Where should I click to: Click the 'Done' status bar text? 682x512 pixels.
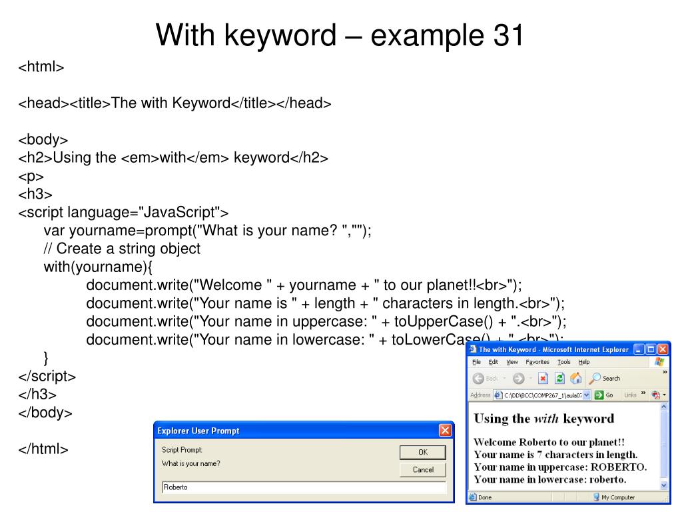click(485, 497)
